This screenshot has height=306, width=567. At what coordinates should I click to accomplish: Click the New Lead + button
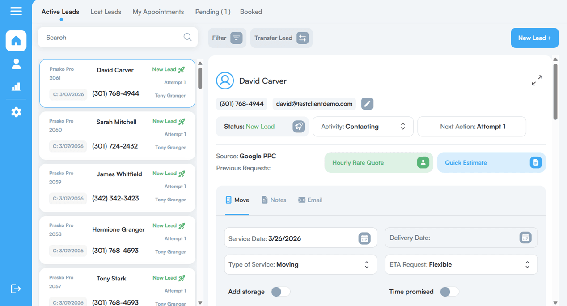pyautogui.click(x=534, y=38)
